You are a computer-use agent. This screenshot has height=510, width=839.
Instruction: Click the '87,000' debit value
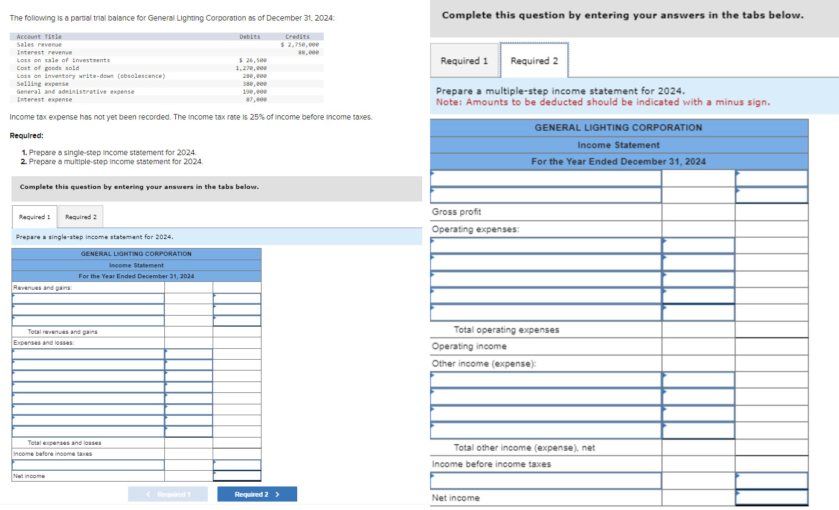(257, 100)
